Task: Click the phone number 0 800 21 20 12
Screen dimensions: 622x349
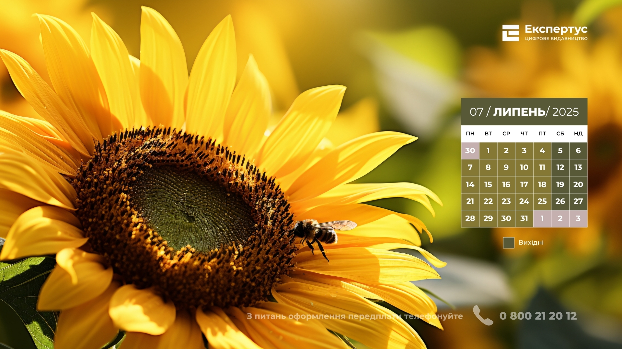Action: [538, 316]
